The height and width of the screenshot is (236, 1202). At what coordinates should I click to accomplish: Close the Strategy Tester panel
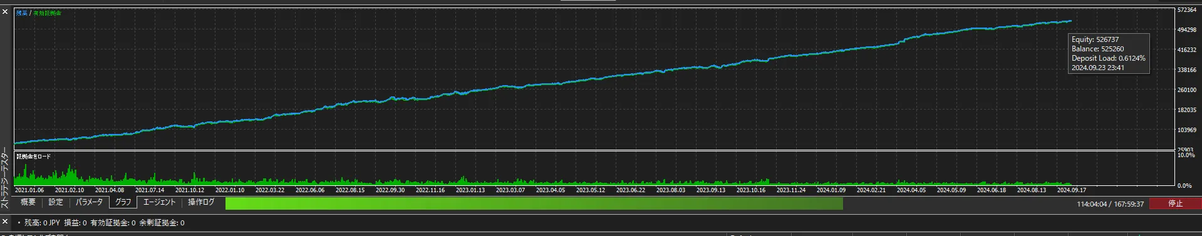coord(5,12)
